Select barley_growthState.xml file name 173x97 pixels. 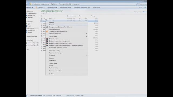tap(49, 19)
